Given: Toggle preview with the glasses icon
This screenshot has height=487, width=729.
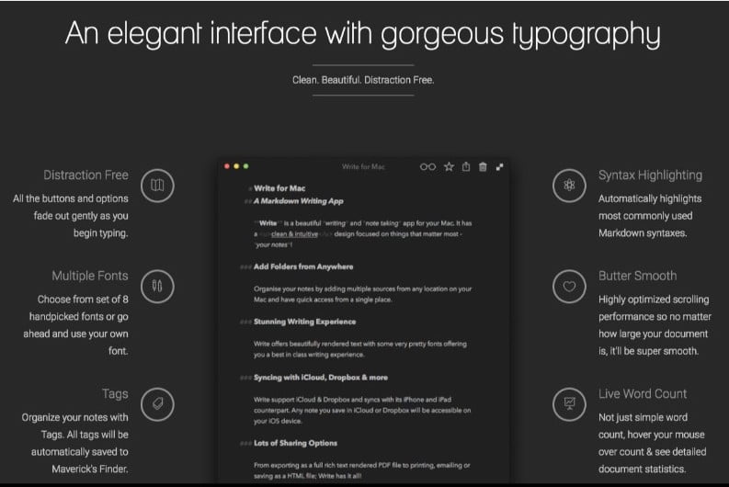Looking at the screenshot, I should 427,167.
